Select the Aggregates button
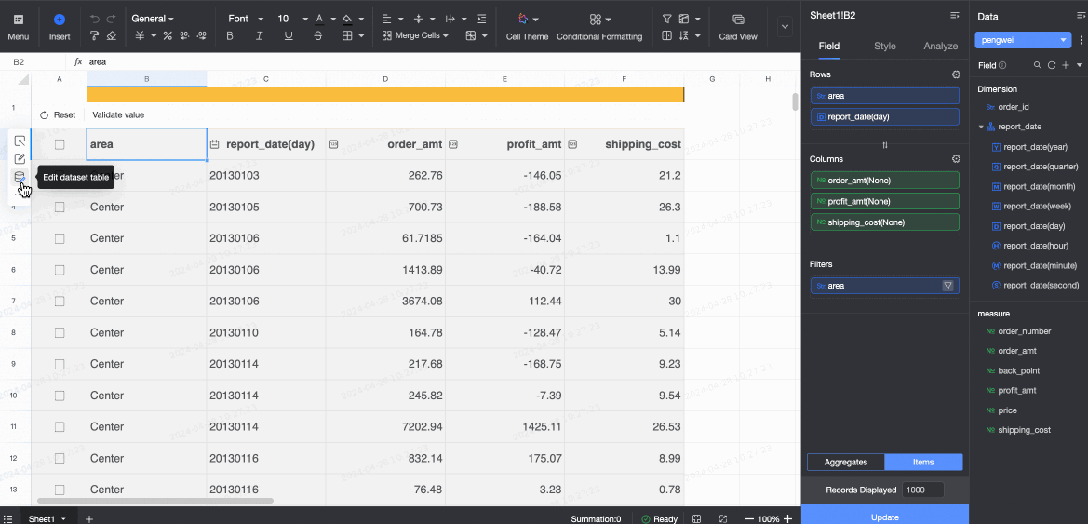The image size is (1088, 524). tap(846, 463)
